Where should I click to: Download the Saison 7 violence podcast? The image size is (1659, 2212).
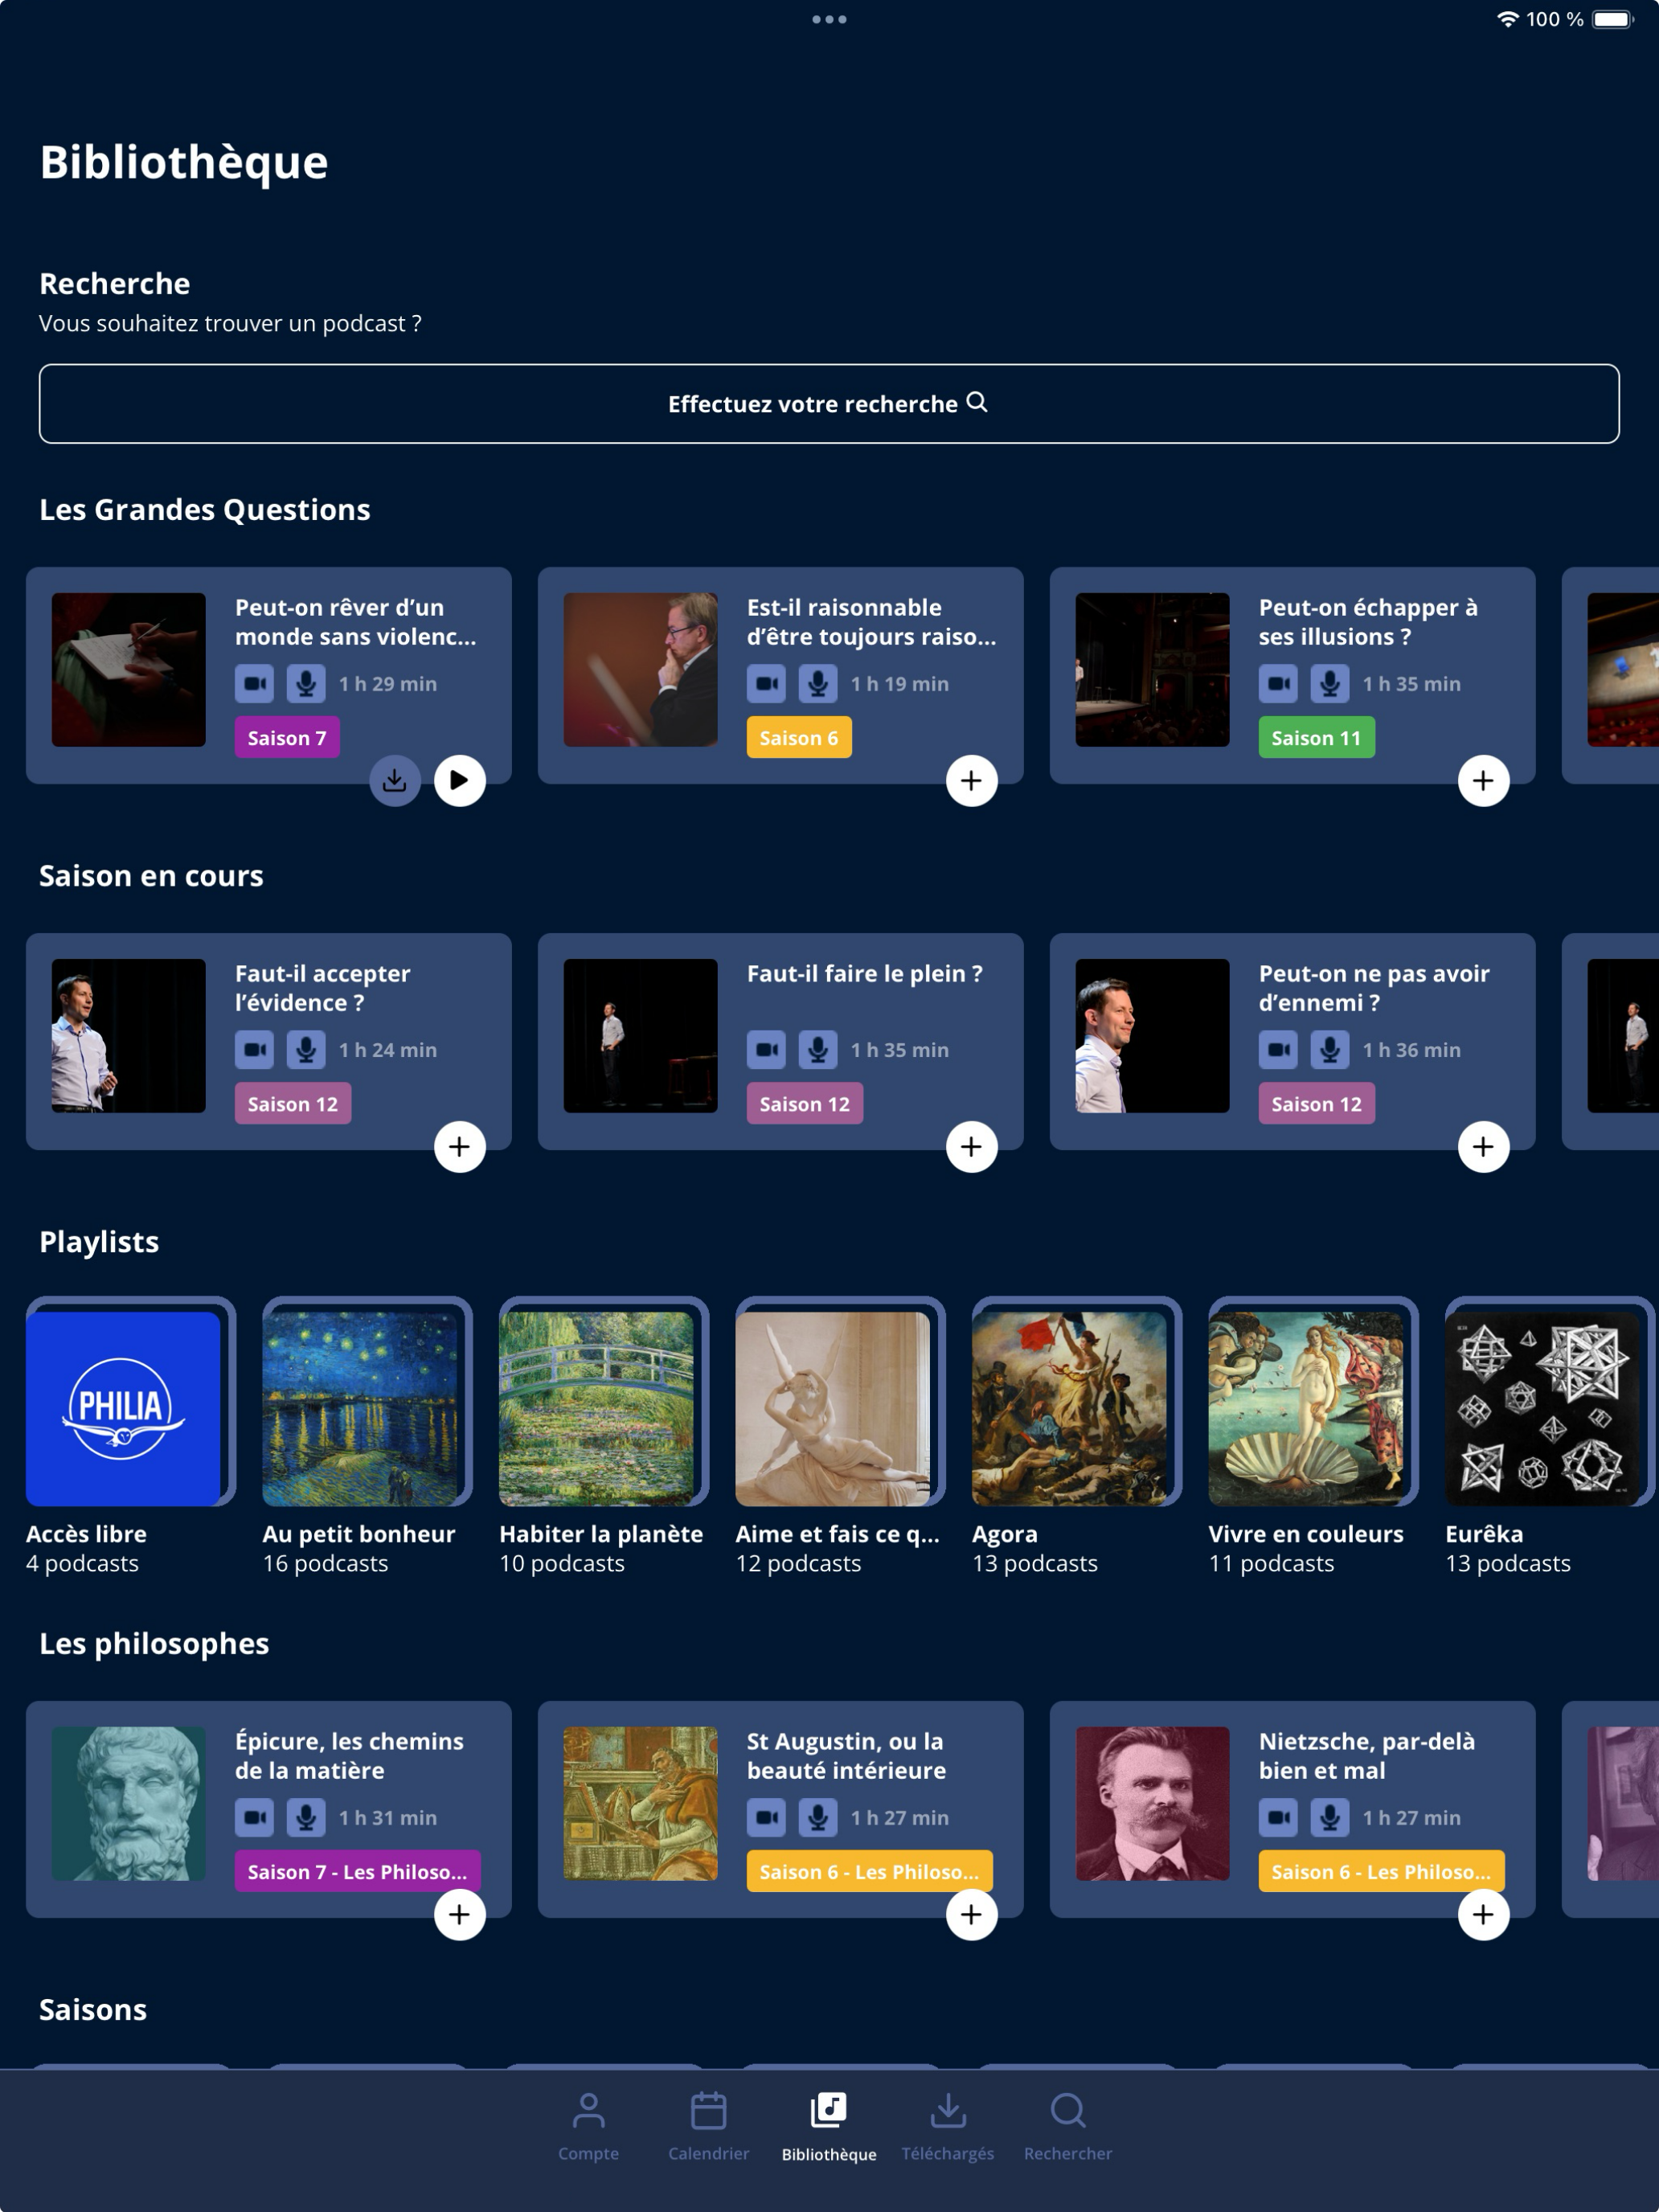(395, 780)
